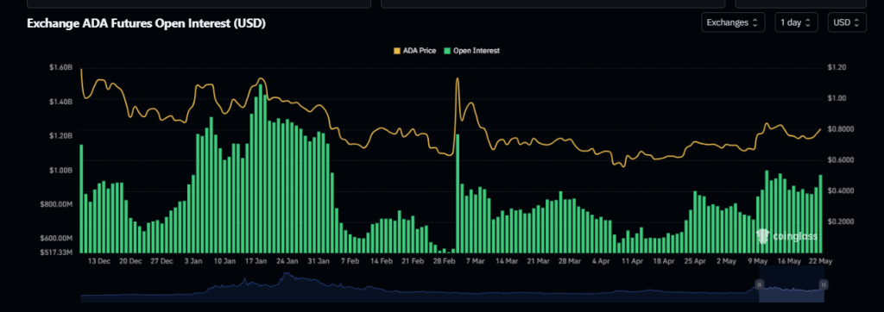Click the 22 May date axis label
The width and height of the screenshot is (884, 312).
[x=821, y=261]
